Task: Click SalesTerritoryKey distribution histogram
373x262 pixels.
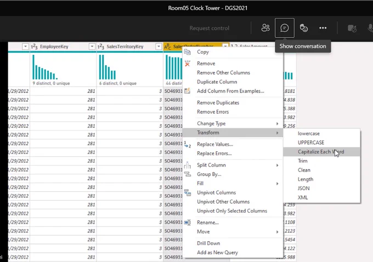Action: (x=108, y=67)
